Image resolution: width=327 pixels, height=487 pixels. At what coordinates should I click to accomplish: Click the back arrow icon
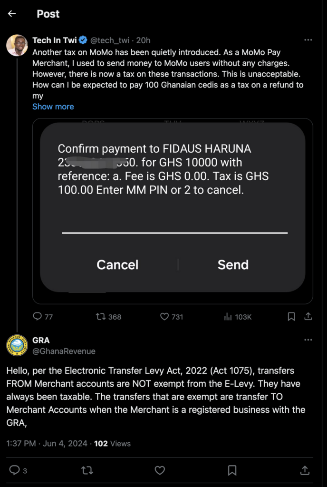[x=12, y=14]
